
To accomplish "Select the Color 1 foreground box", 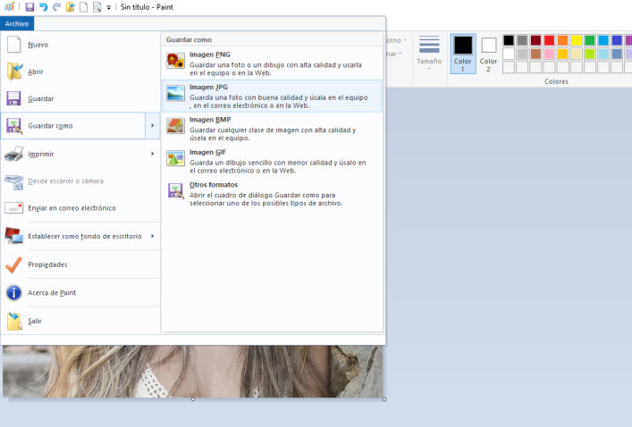I will [463, 54].
